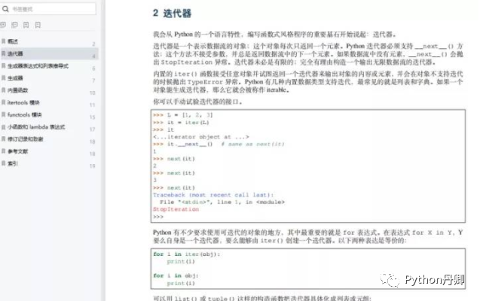Go to 生成器表达式和列表推导式 bookmark

tap(49, 66)
